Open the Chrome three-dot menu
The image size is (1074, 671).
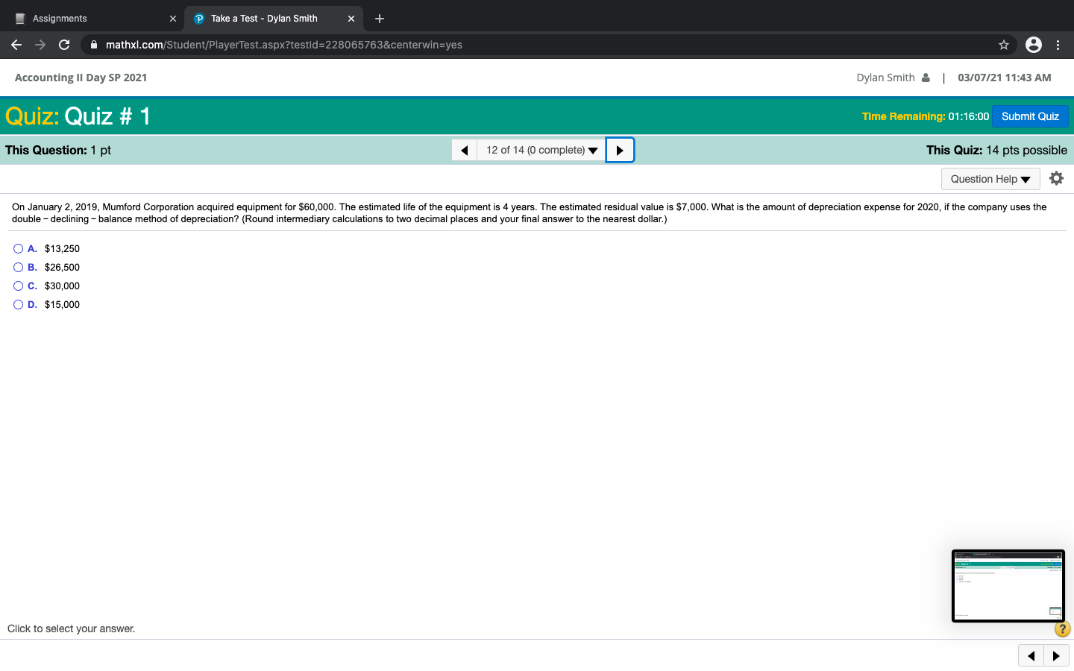(1058, 45)
